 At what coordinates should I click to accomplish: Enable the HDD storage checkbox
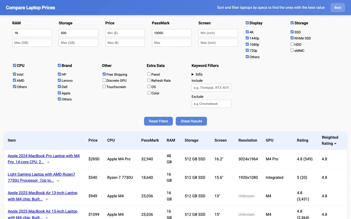click(x=292, y=44)
